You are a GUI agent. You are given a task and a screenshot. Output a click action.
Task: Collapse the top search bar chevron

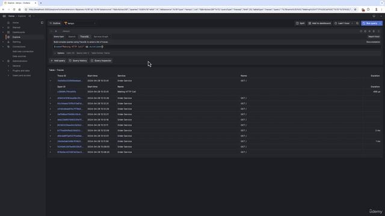pos(381,16)
